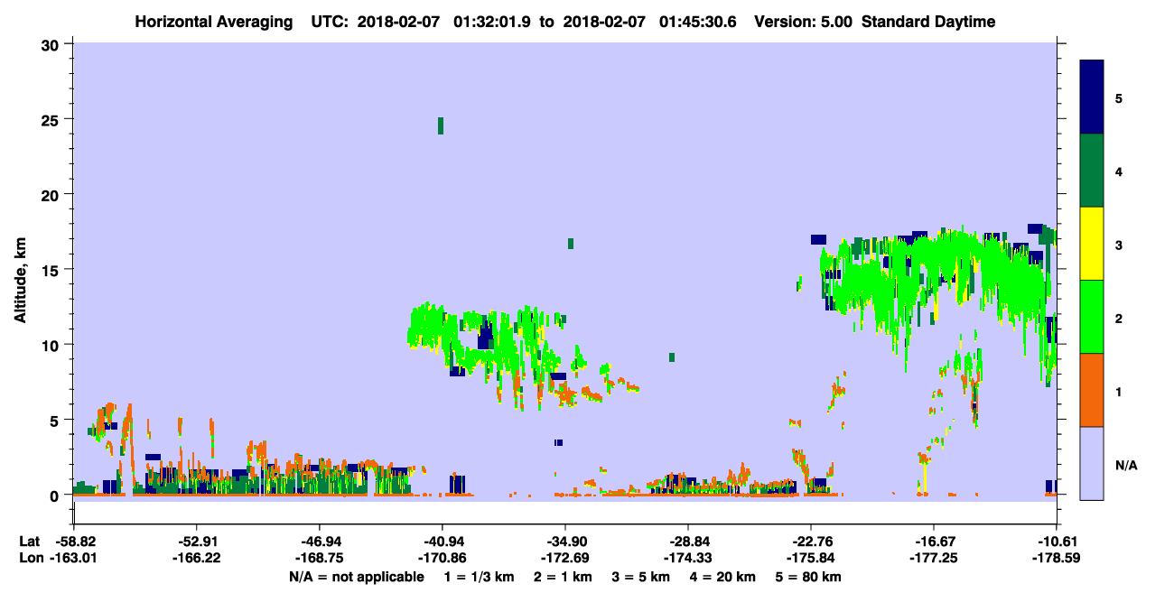The height and width of the screenshot is (602, 1174).
Task: Click the longitude value '-178.59'
Action: pyautogui.click(x=1057, y=558)
